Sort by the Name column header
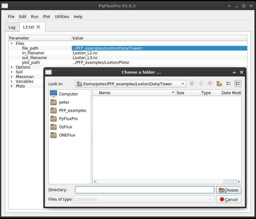The width and height of the screenshot is (256, 219). tap(134, 93)
